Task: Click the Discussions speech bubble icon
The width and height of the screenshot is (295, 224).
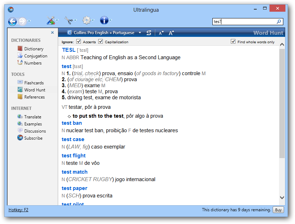Action: pos(20,130)
